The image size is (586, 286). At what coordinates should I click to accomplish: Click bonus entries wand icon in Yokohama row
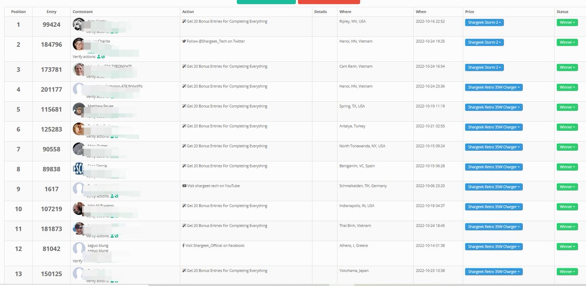point(184,270)
